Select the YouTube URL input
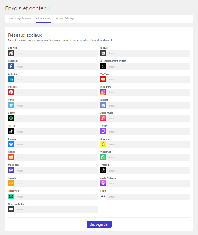This screenshot has width=198, height=235. [x=148, y=79]
